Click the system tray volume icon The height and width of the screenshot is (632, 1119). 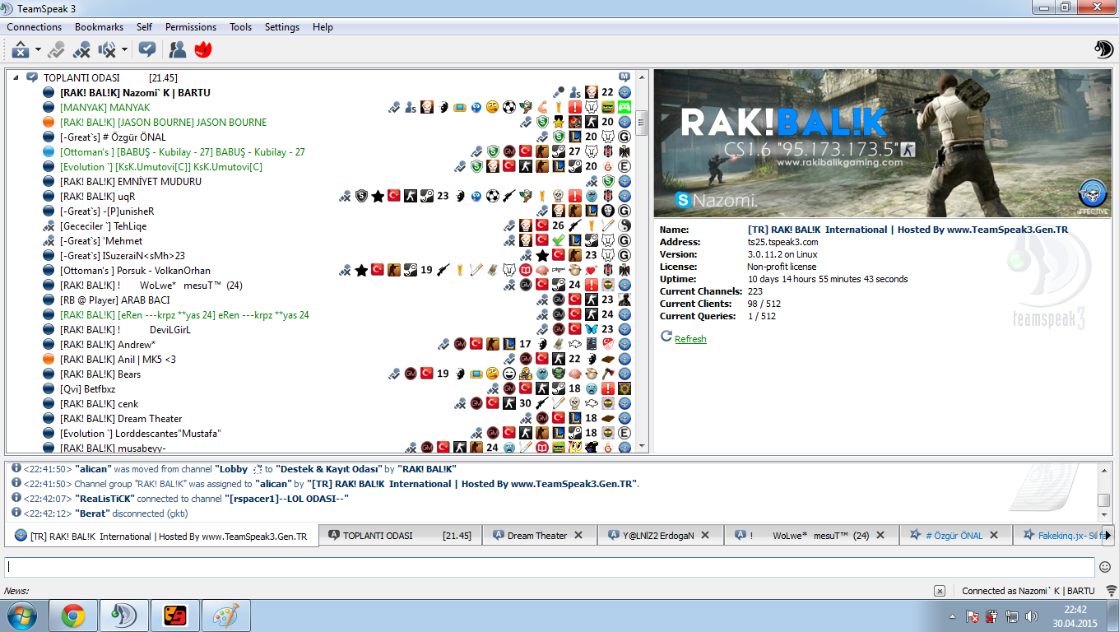click(x=1031, y=616)
